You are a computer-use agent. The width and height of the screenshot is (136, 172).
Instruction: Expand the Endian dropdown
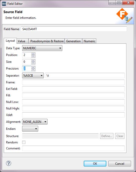coord(30,129)
